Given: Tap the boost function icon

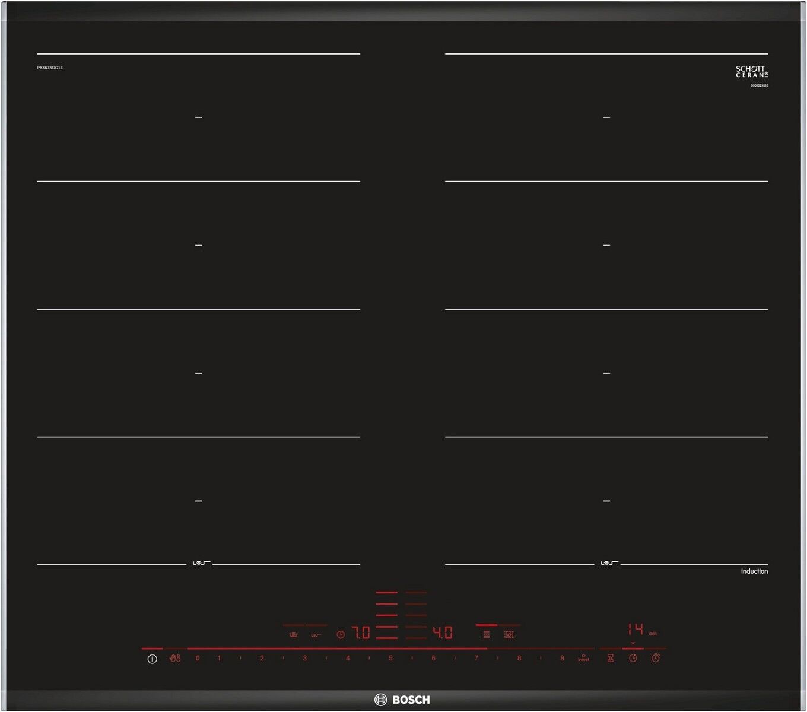Looking at the screenshot, I should 583,657.
